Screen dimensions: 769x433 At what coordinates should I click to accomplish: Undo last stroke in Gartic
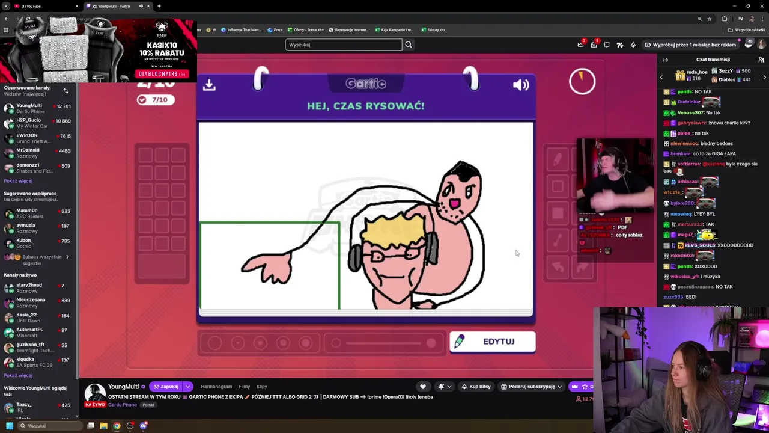tap(558, 267)
